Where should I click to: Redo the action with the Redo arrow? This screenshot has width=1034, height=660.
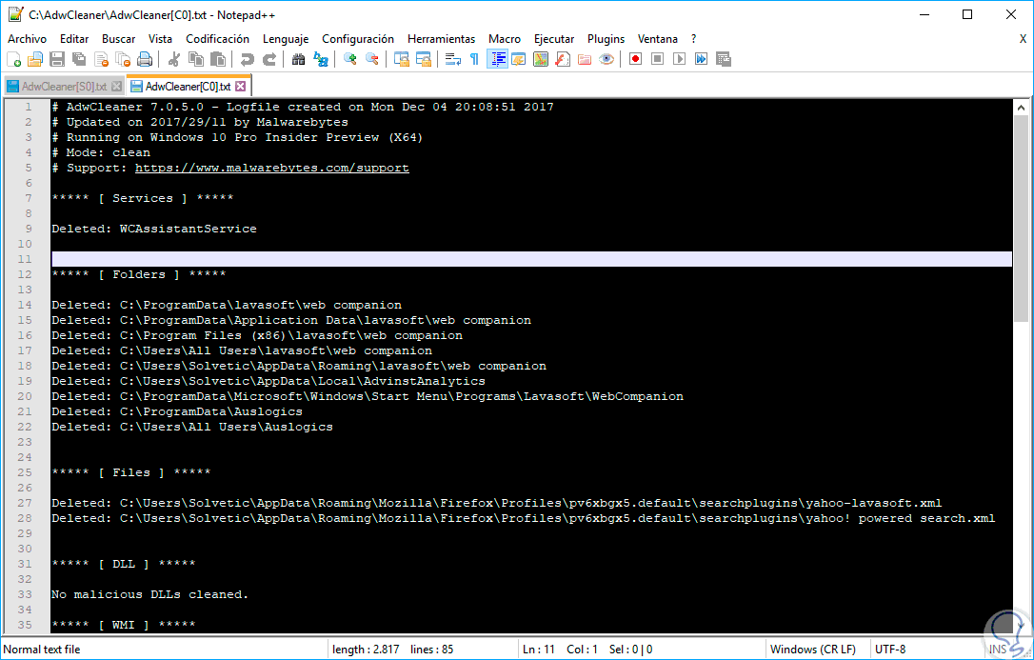(269, 59)
